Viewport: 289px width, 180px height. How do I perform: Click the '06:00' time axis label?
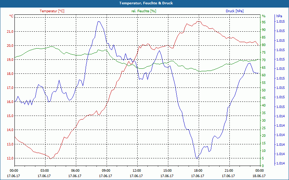pos(75,170)
